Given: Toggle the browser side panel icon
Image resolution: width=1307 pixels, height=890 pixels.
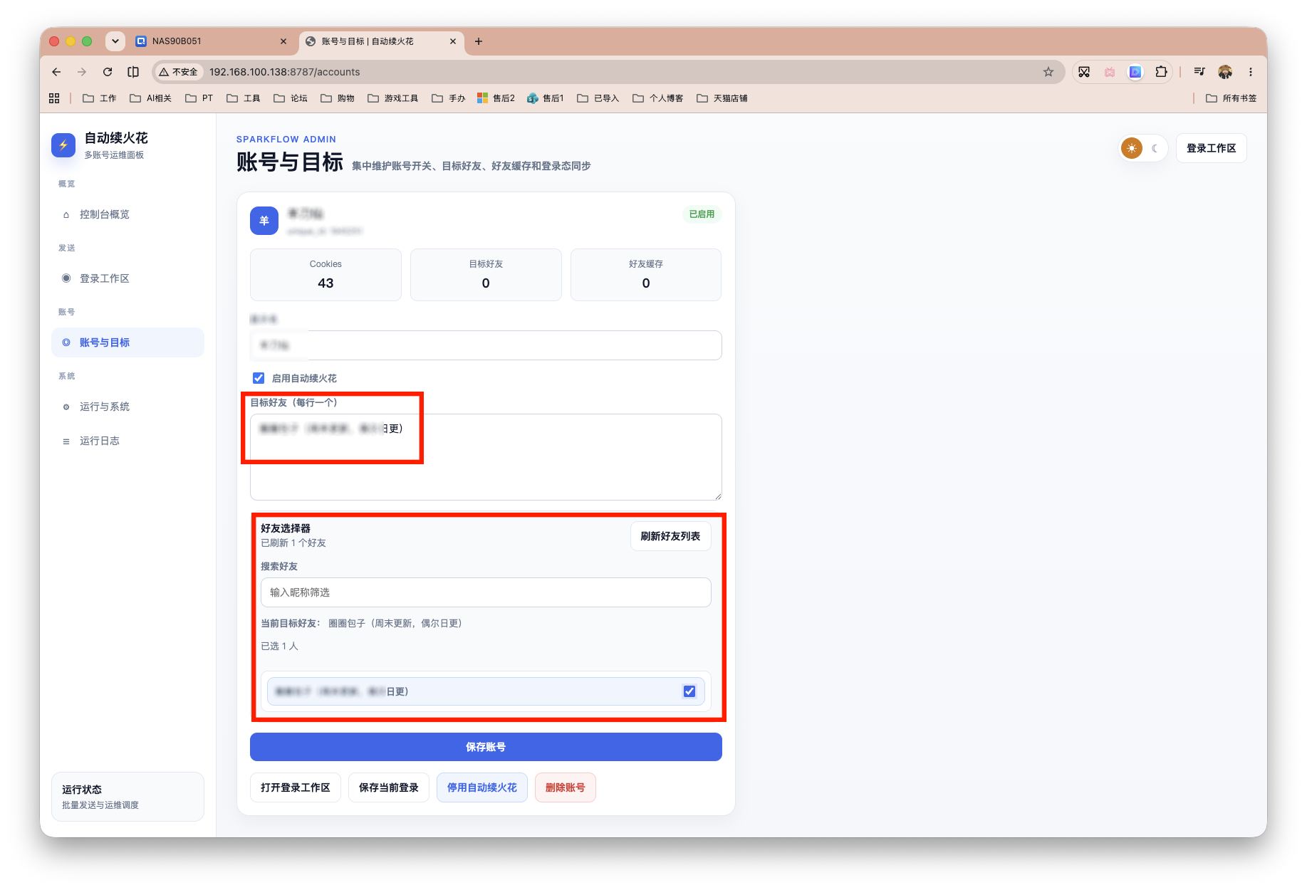Looking at the screenshot, I should pyautogui.click(x=133, y=72).
